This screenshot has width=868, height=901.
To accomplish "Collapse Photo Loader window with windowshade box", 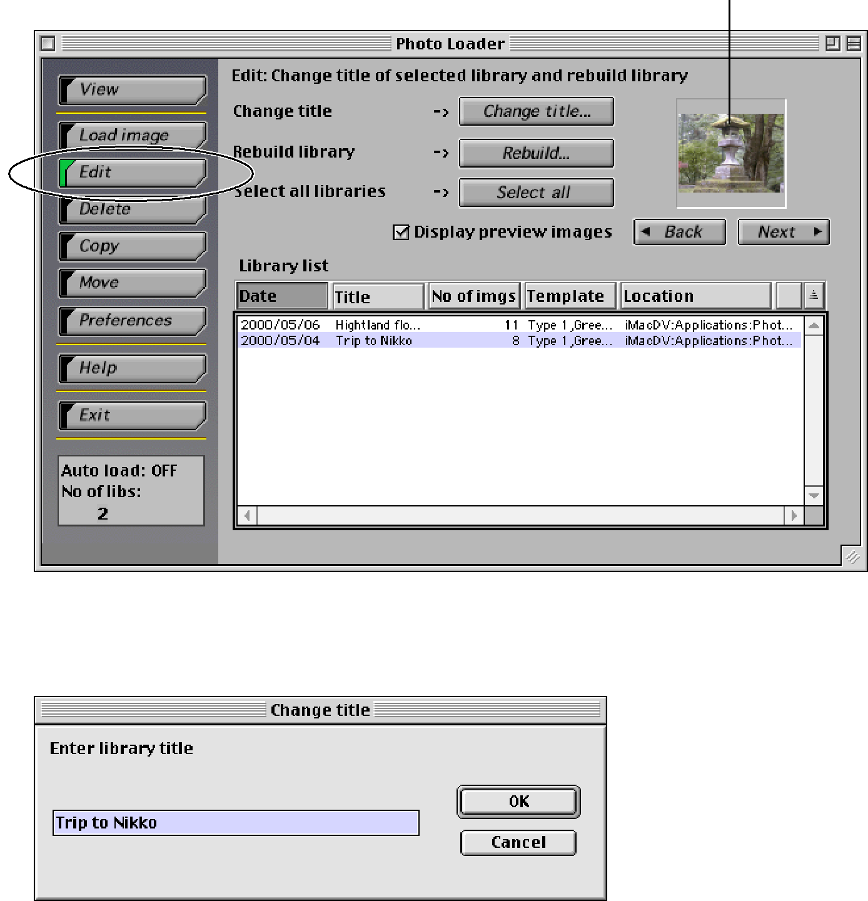I will point(854,44).
